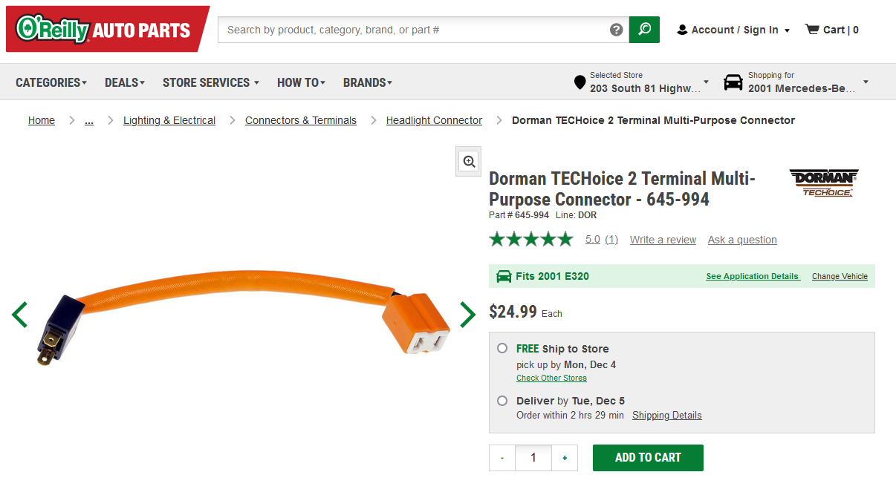Select the FREE Ship to Store option
Viewport: 896px width, 495px height.
[503, 348]
